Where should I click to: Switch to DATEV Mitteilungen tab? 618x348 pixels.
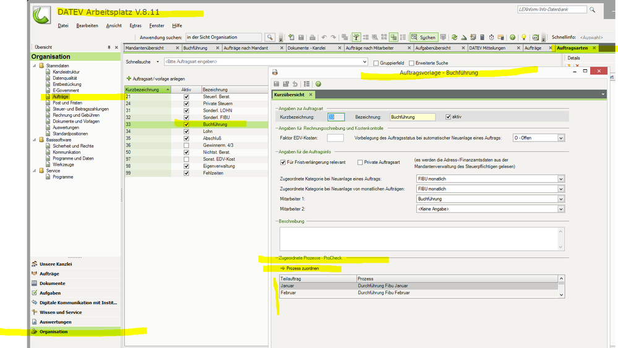coord(487,48)
